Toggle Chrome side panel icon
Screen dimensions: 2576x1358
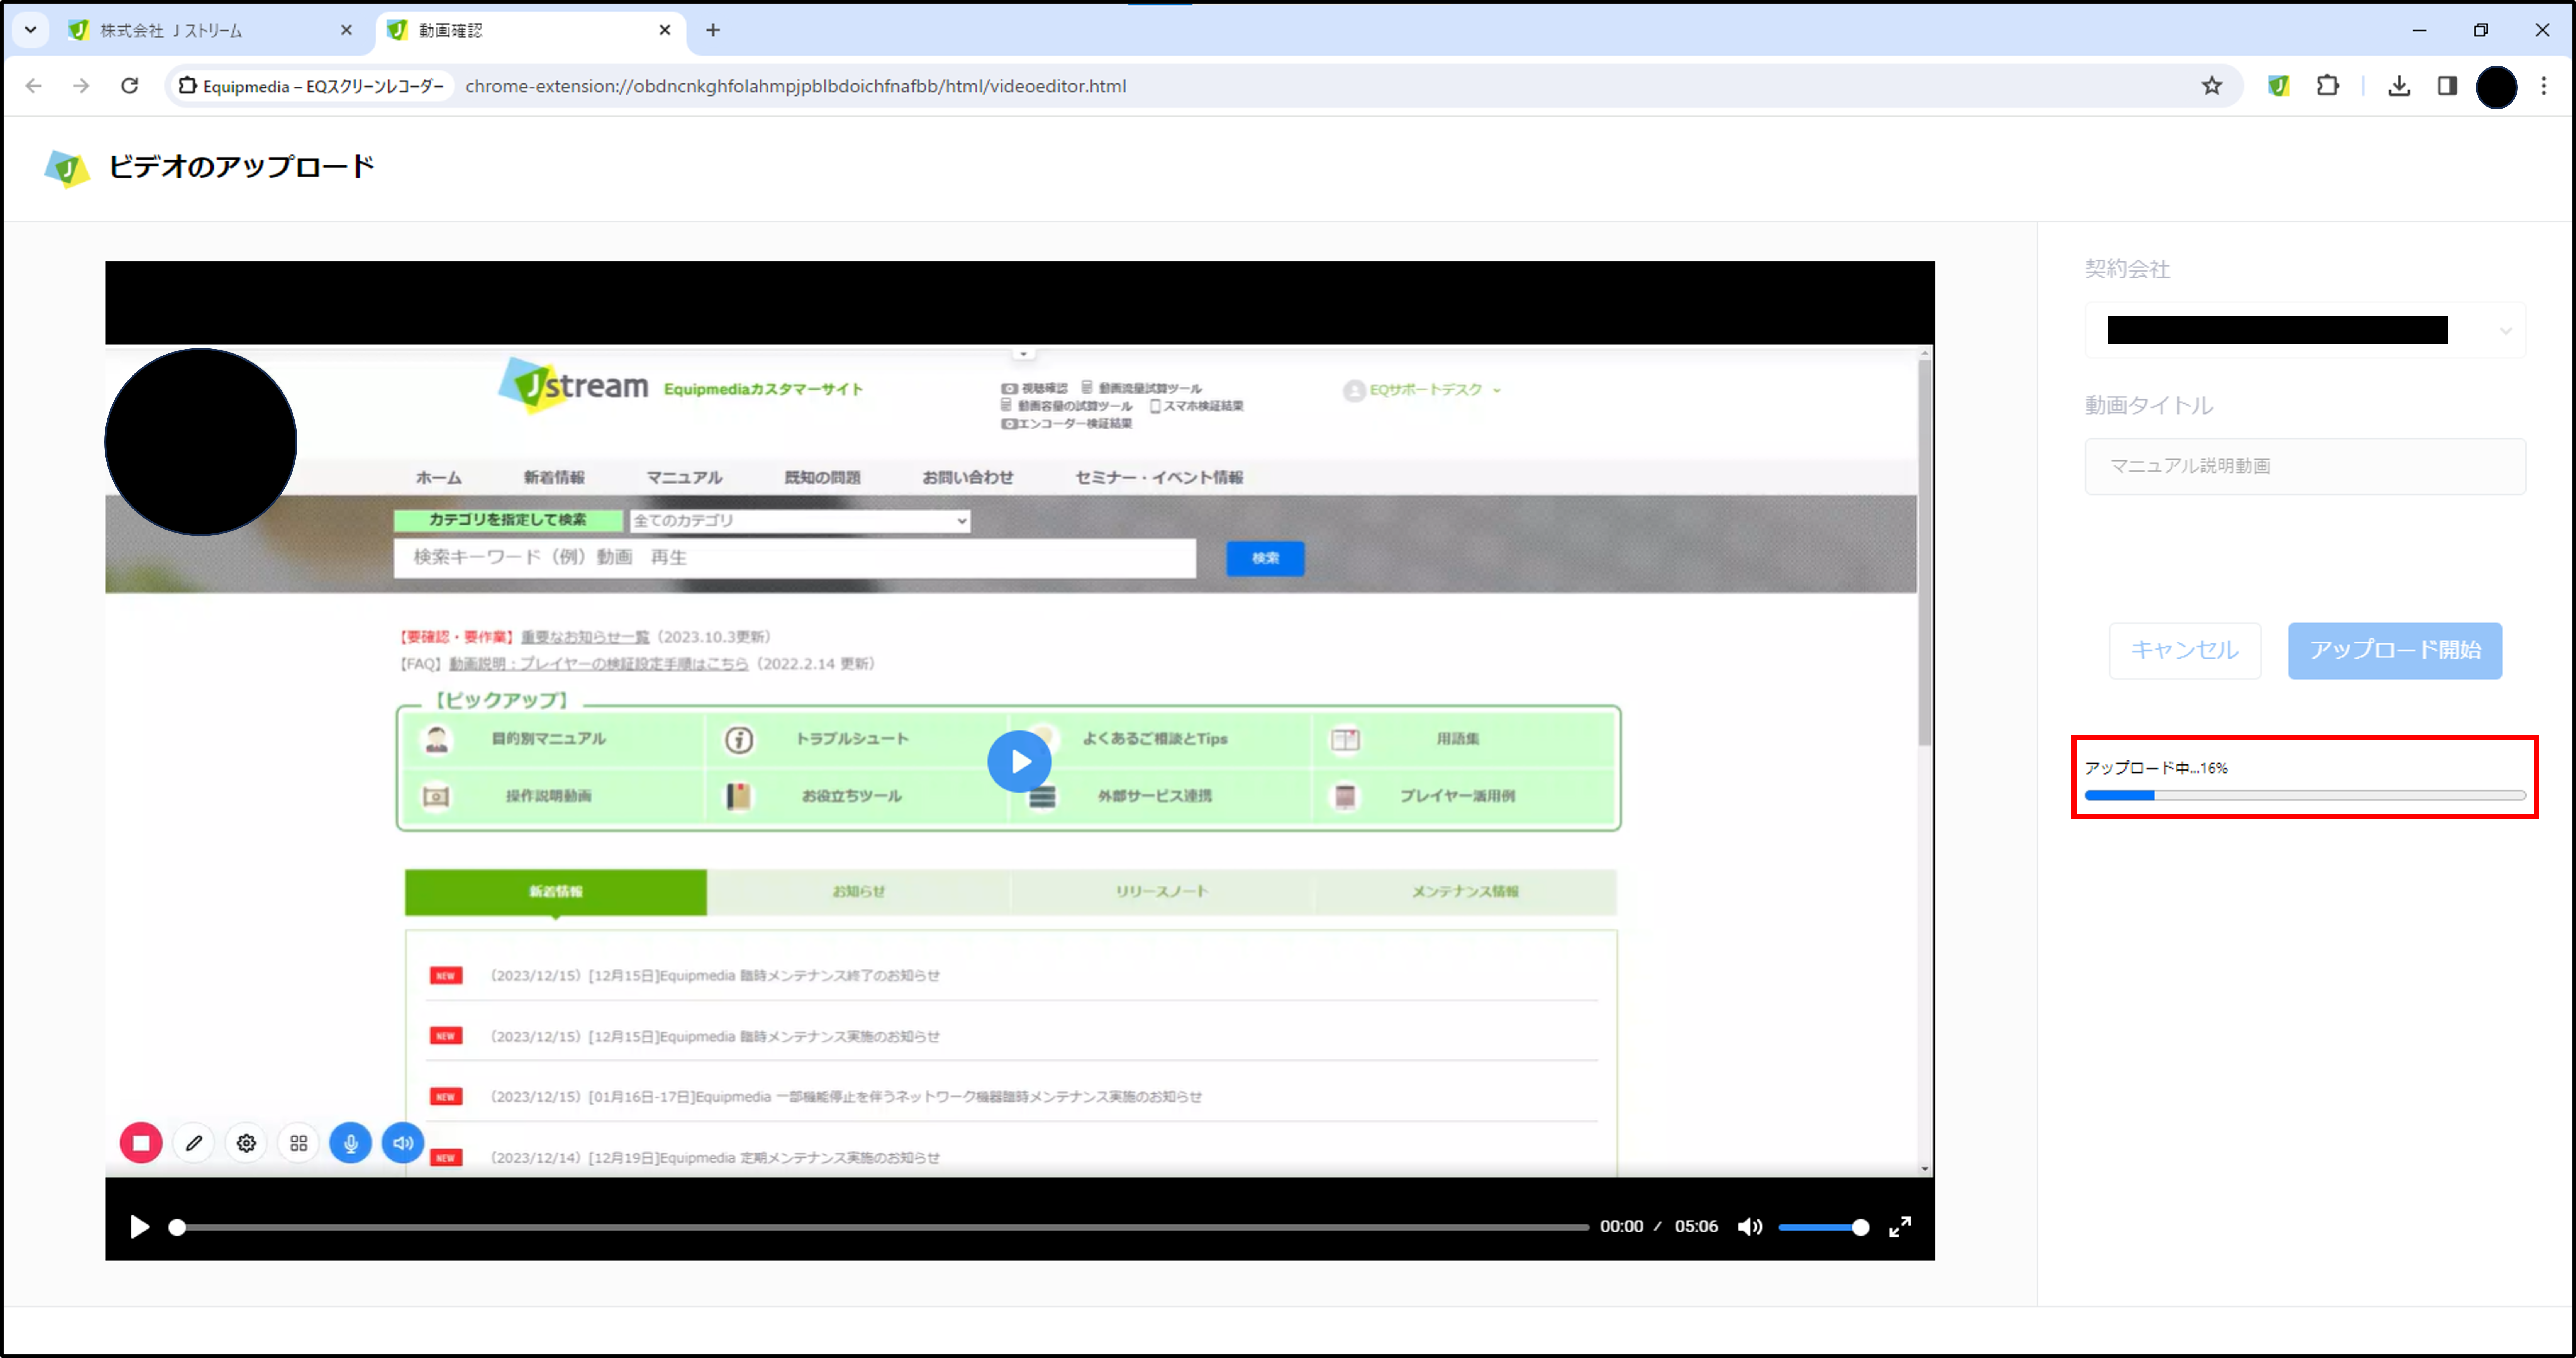[2447, 86]
